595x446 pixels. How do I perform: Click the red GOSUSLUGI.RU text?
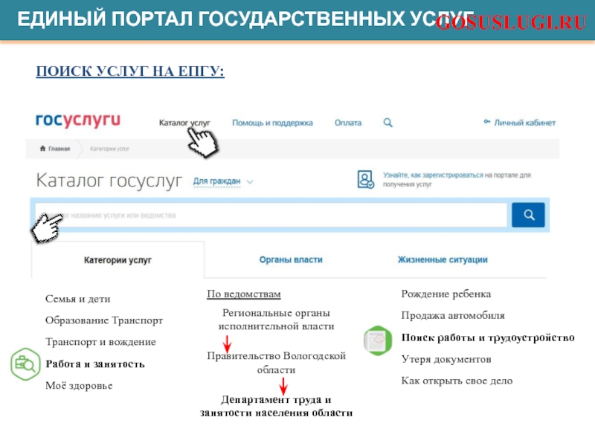coord(511,22)
